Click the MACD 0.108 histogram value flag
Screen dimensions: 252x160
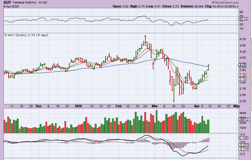point(243,138)
